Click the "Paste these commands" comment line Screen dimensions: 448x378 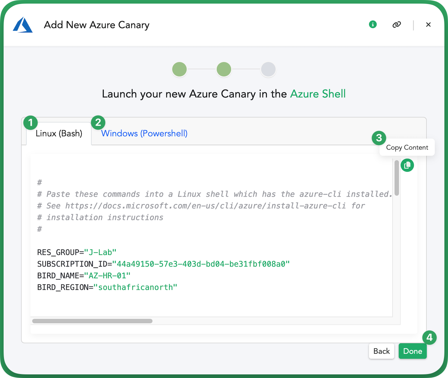point(215,194)
